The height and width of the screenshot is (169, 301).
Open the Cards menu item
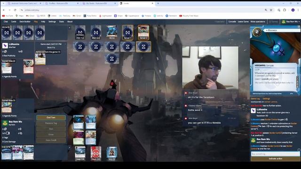pyautogui.click(x=14, y=22)
